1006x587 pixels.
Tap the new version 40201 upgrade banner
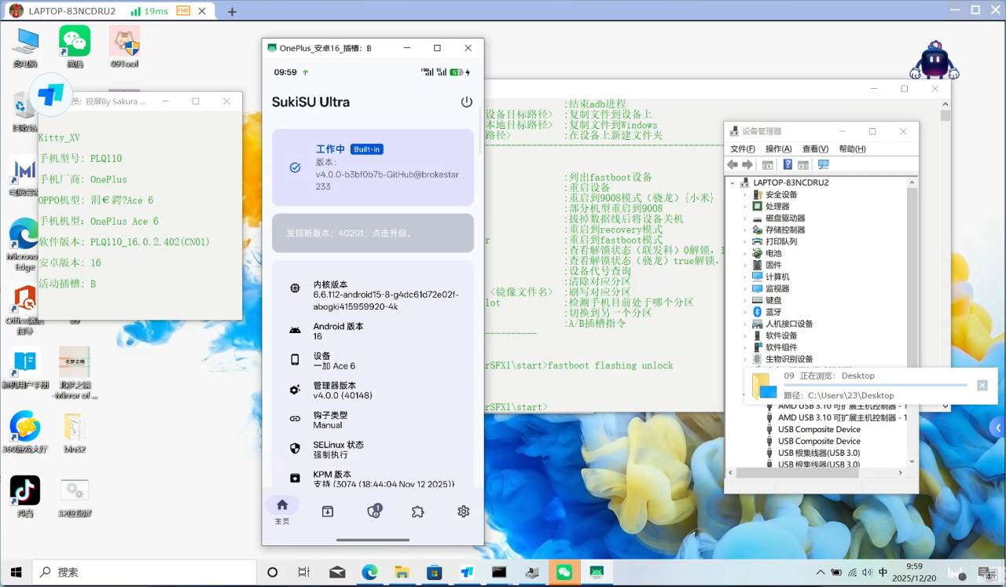373,233
